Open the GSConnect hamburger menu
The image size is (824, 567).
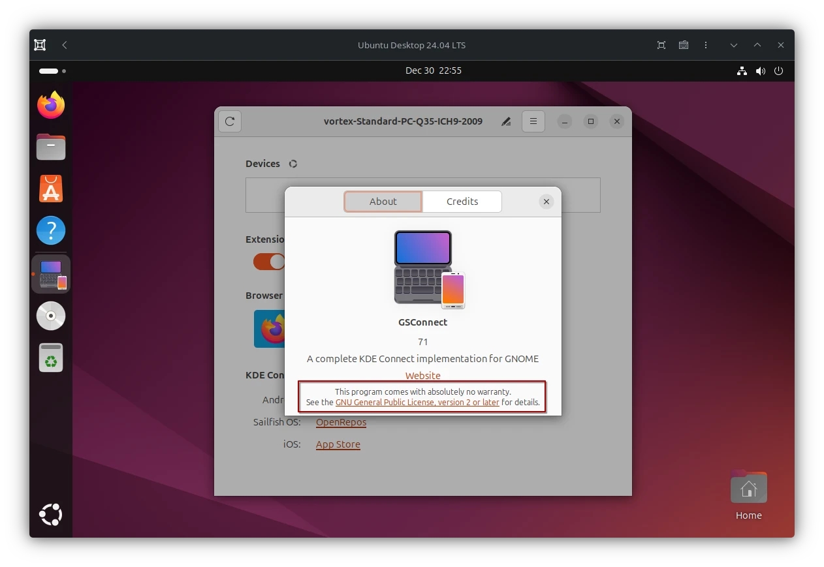[533, 121]
